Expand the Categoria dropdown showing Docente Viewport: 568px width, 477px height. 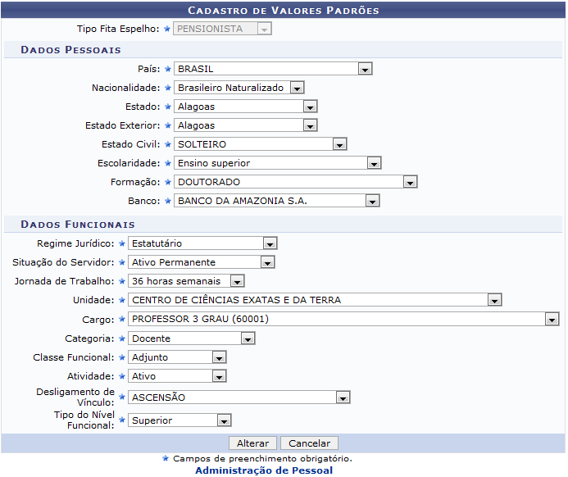point(192,338)
